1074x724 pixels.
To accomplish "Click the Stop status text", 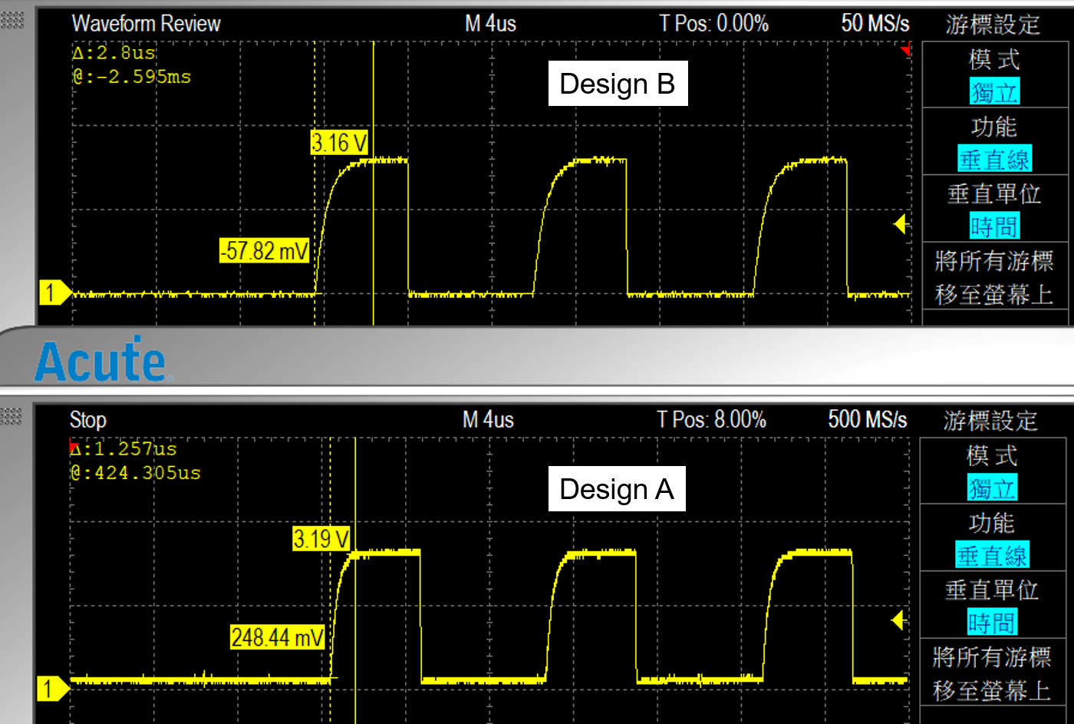I will (88, 420).
